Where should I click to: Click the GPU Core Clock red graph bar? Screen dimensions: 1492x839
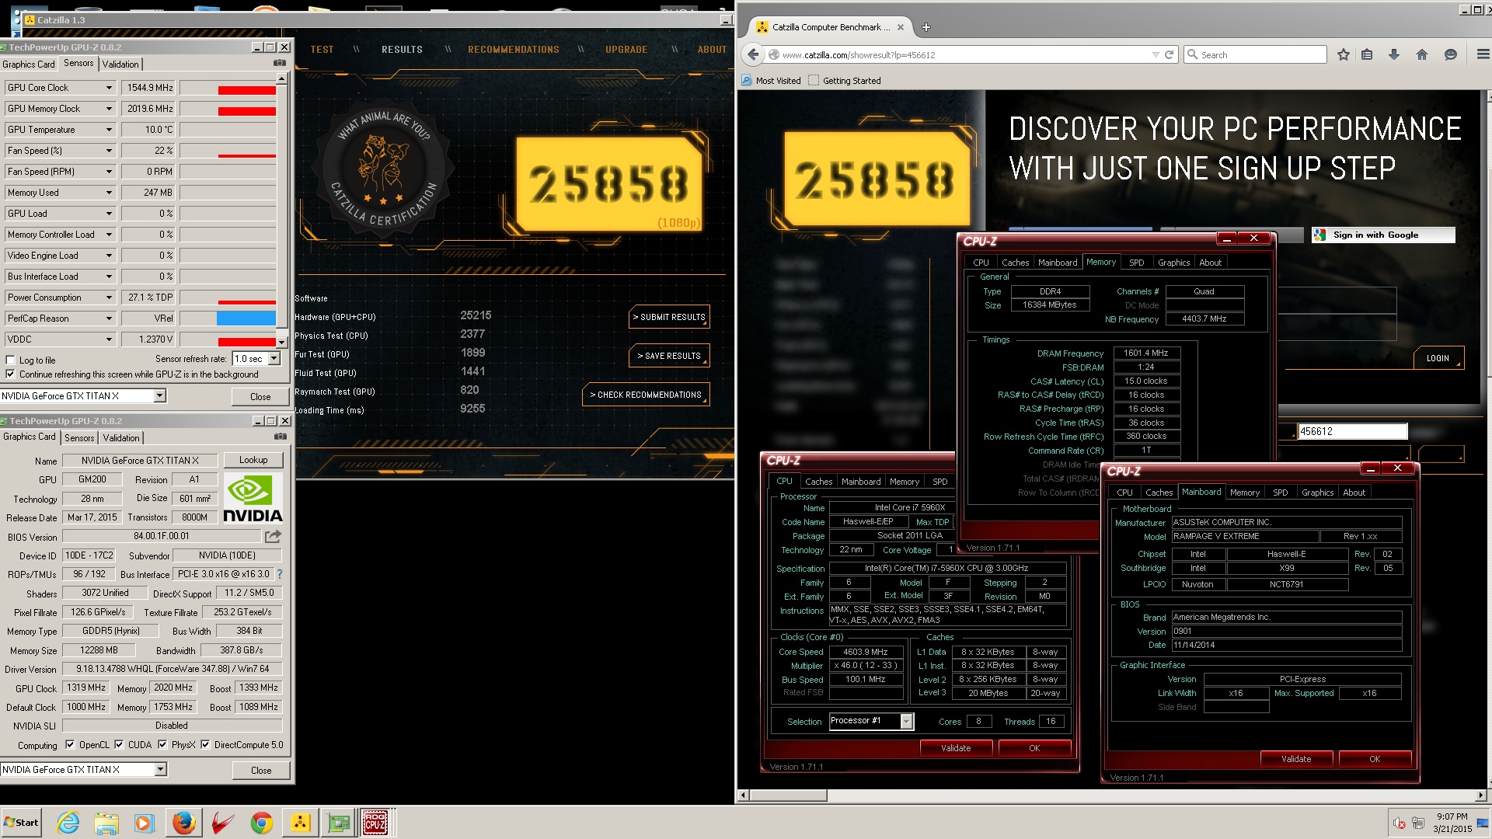point(247,91)
